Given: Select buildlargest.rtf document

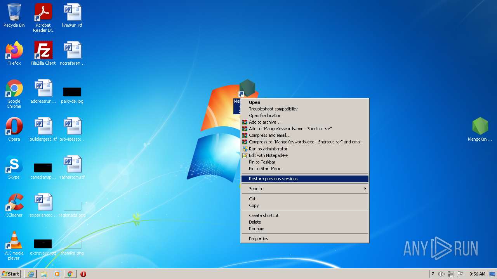Looking at the screenshot, I should (43, 129).
